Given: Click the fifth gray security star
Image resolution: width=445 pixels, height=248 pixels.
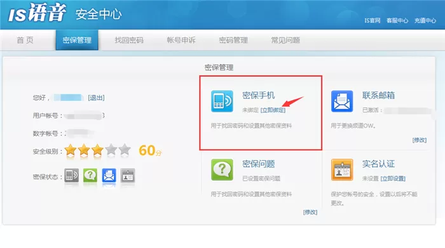Looking at the screenshot, I should 125,150.
